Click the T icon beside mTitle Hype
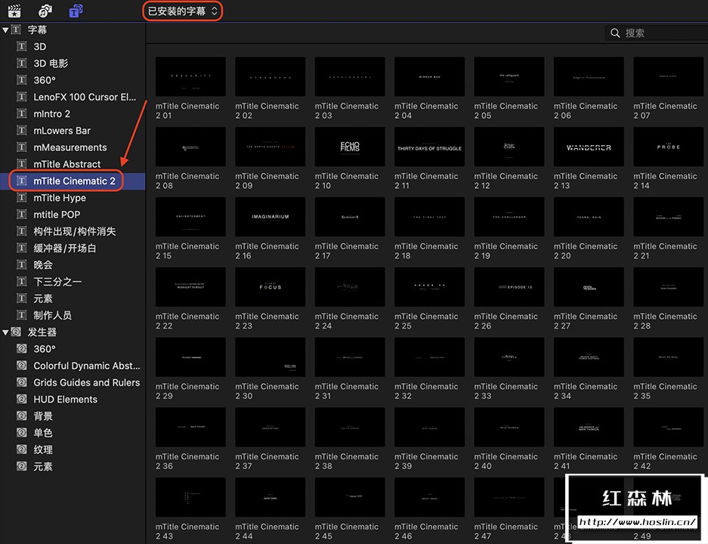Screen dimensions: 708x544 pyautogui.click(x=22, y=197)
